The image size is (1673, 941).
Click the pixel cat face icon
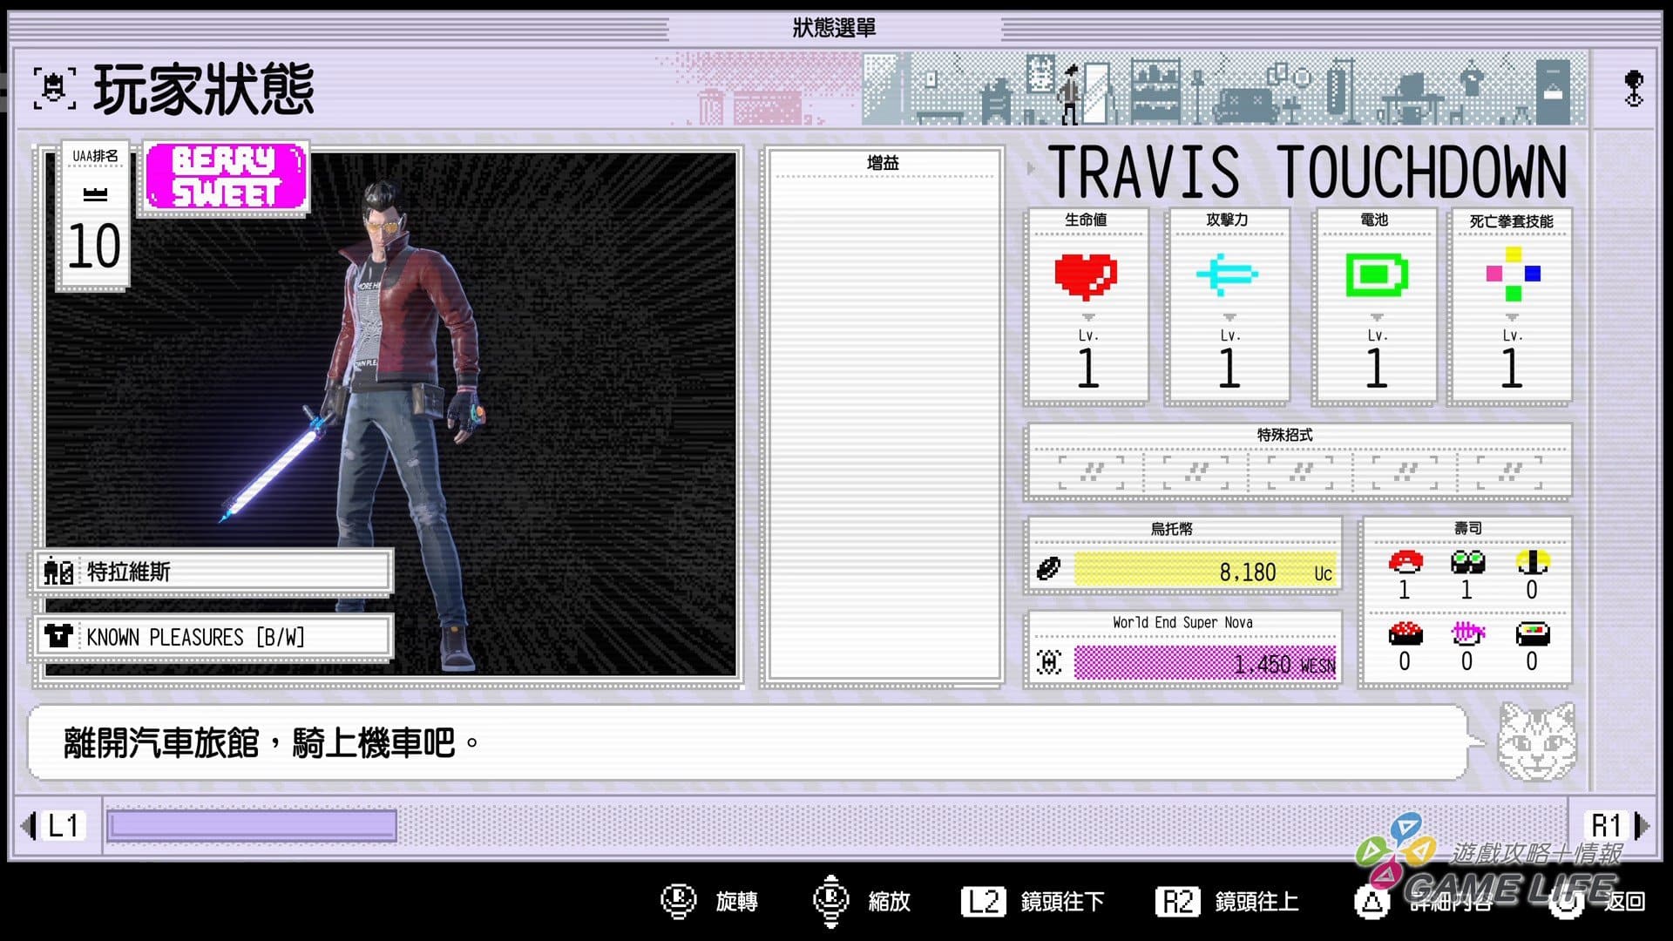[1537, 742]
